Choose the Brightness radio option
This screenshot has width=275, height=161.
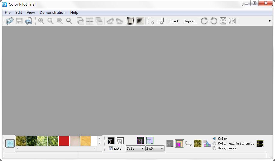pos(214,148)
